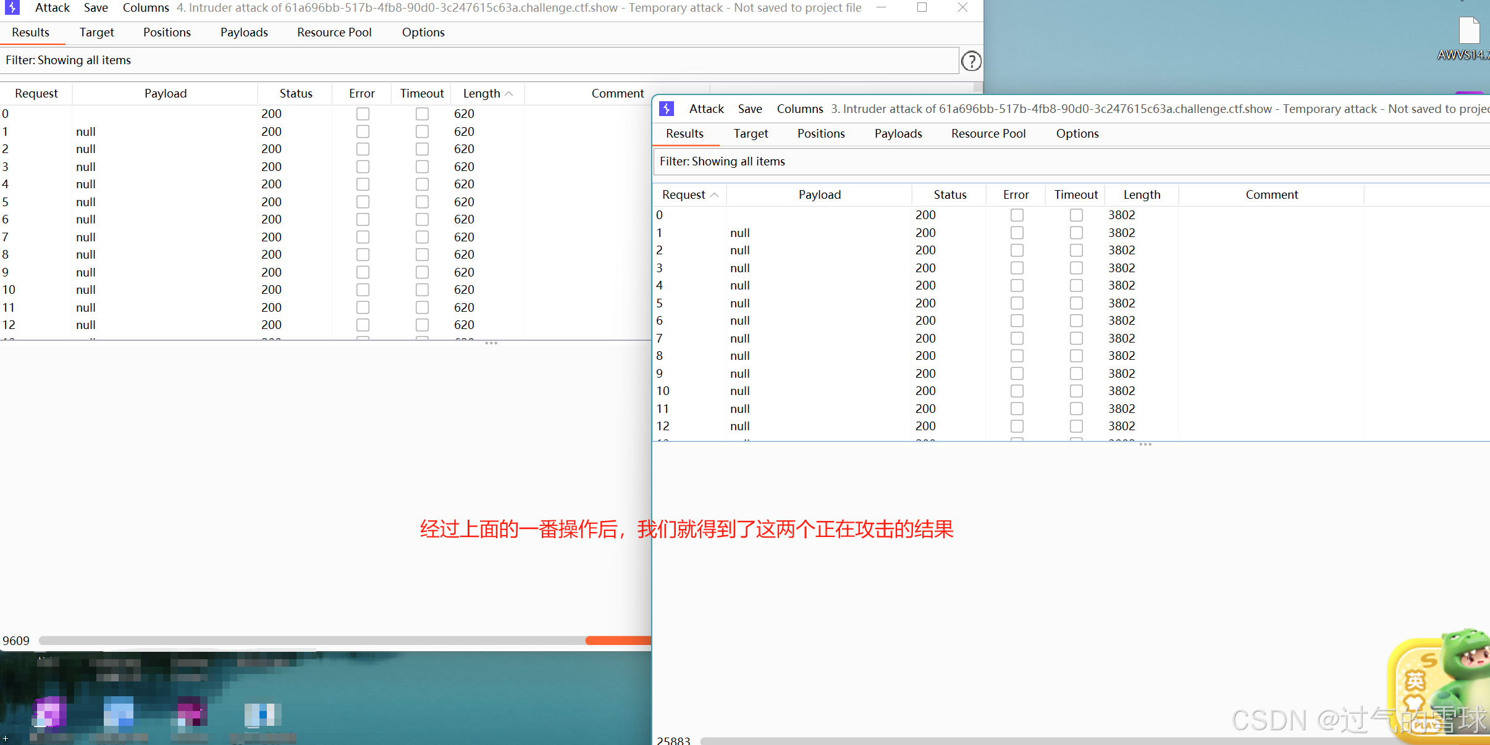The image size is (1490, 745).
Task: Click the Intruder lightning icon on back window
Action: [12, 8]
